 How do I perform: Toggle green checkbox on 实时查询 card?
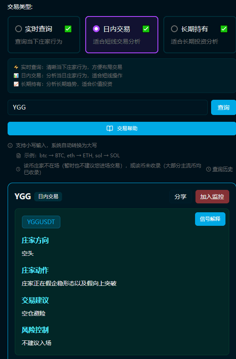(68, 29)
